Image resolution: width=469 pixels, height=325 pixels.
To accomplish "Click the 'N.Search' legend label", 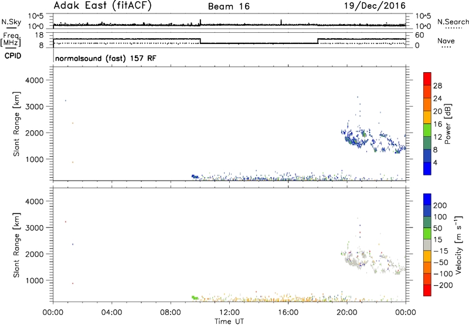I will point(453,22).
